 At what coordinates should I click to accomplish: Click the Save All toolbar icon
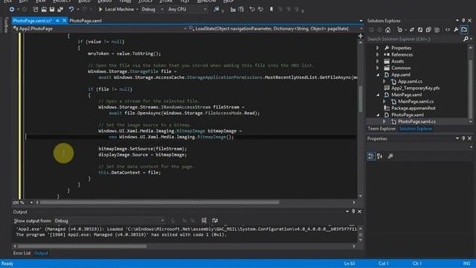tap(60, 10)
